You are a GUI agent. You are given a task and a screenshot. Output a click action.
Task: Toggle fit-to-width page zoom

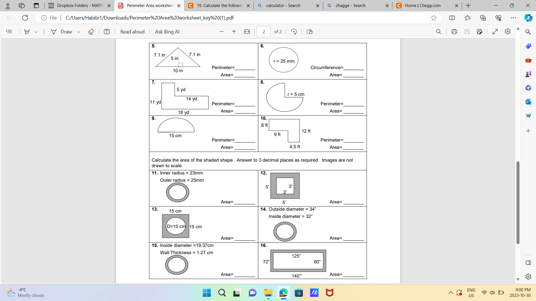247,31
